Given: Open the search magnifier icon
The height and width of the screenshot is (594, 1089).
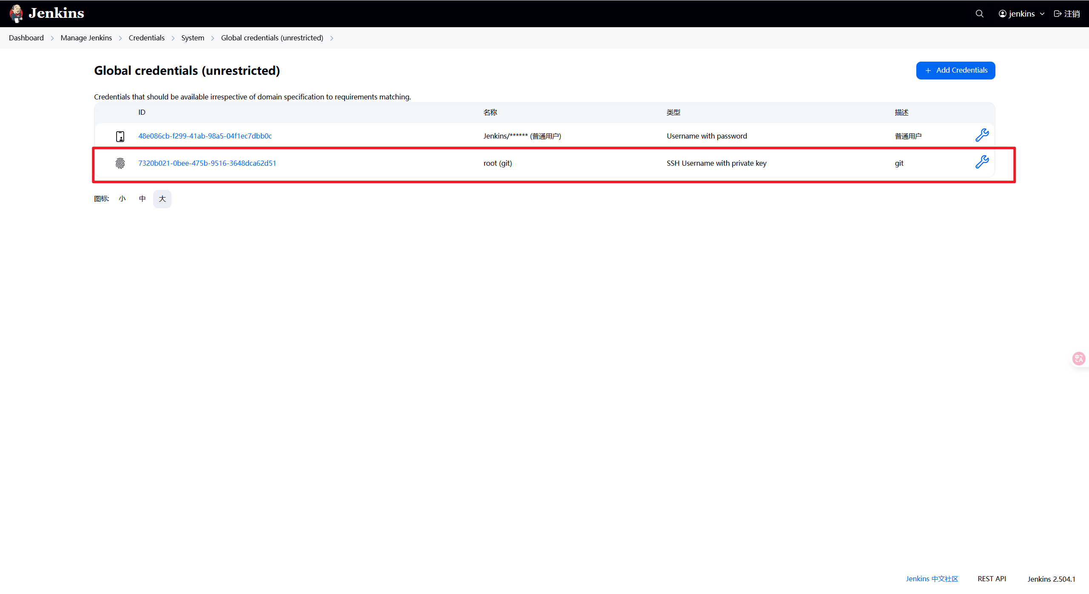Looking at the screenshot, I should (979, 14).
